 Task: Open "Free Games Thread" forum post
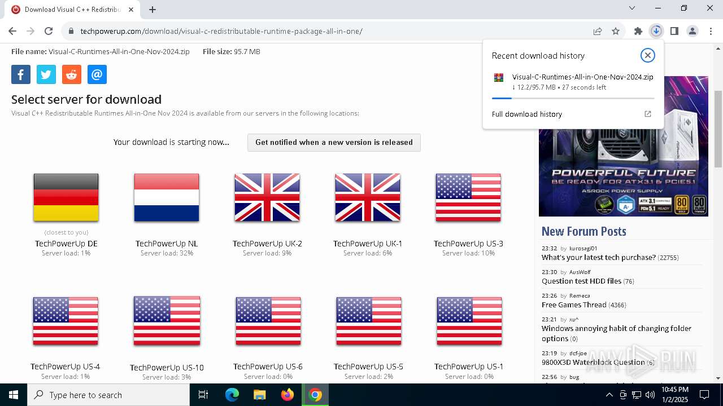point(574,304)
